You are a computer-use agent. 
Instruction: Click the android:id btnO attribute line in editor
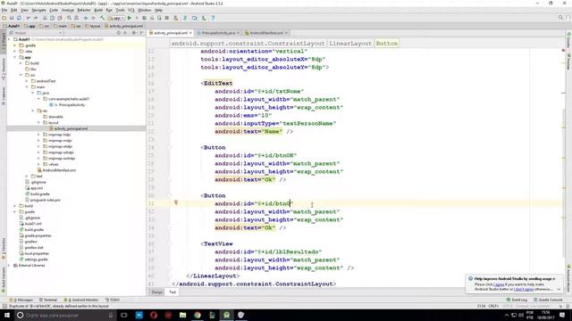(x=254, y=204)
